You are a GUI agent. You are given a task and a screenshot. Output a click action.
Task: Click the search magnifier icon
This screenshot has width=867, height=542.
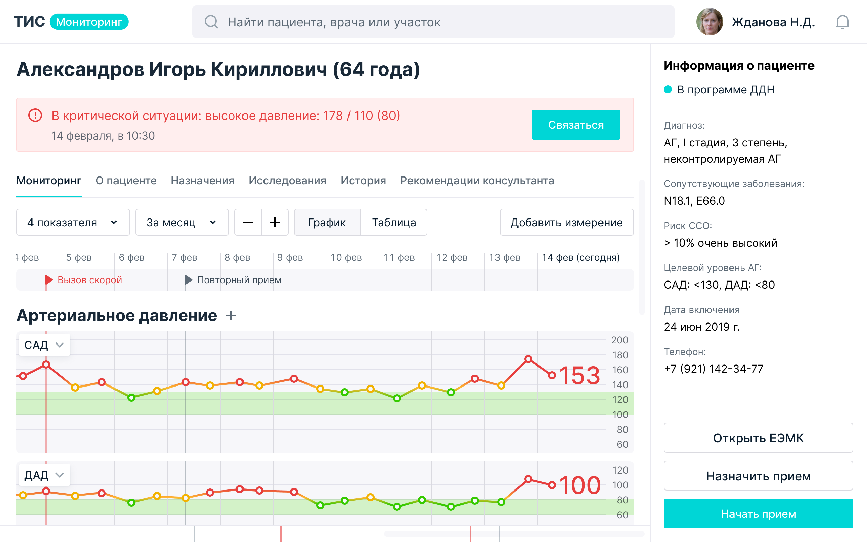tap(211, 22)
